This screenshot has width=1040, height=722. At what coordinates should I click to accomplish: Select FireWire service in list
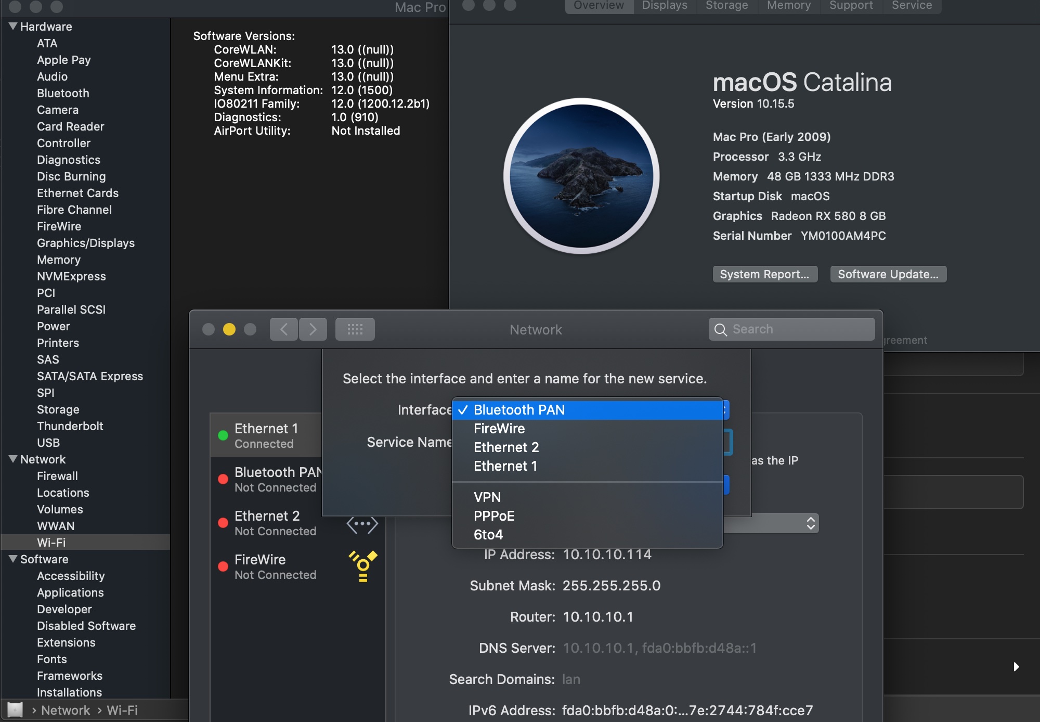tap(297, 567)
